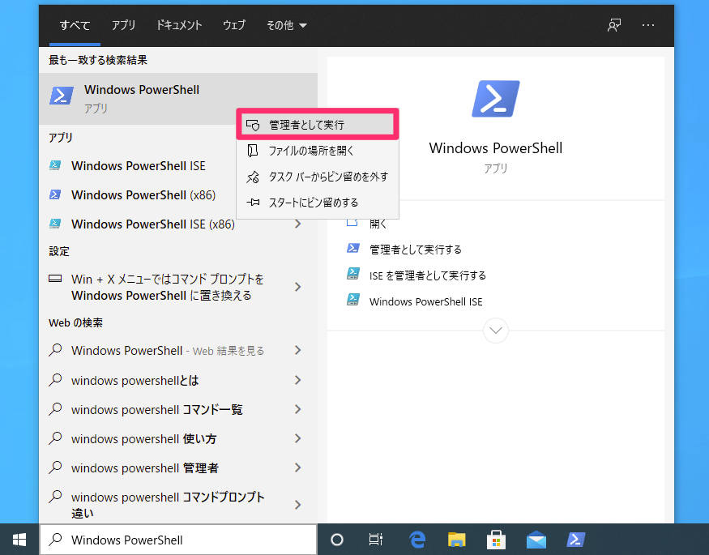Image resolution: width=709 pixels, height=555 pixels.
Task: Click the Windows Start button
Action: (19, 540)
